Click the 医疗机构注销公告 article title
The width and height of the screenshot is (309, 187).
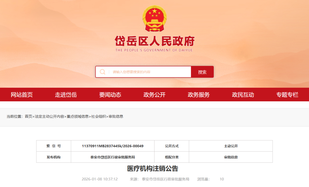coord(152,168)
